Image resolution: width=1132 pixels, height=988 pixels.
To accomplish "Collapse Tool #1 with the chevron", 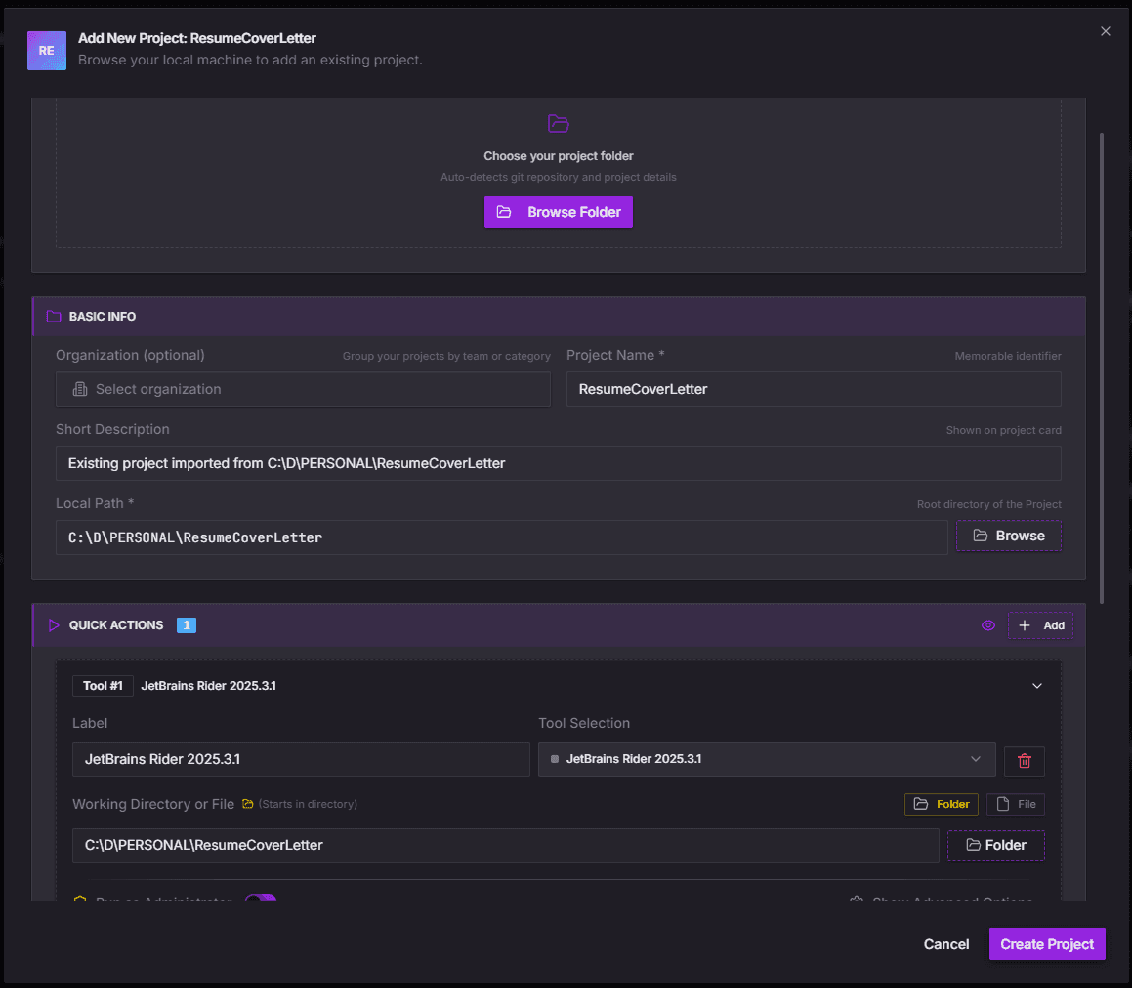I will coord(1036,686).
